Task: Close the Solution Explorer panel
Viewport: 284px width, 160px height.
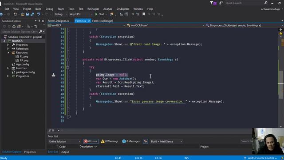Action: (x=43, y=21)
